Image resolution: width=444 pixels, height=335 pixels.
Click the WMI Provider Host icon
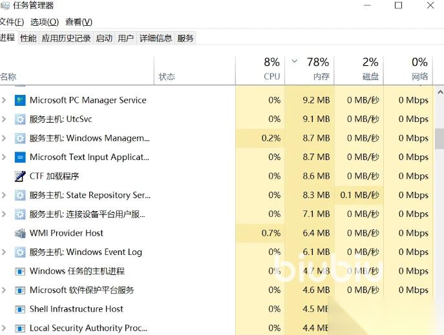pos(20,233)
